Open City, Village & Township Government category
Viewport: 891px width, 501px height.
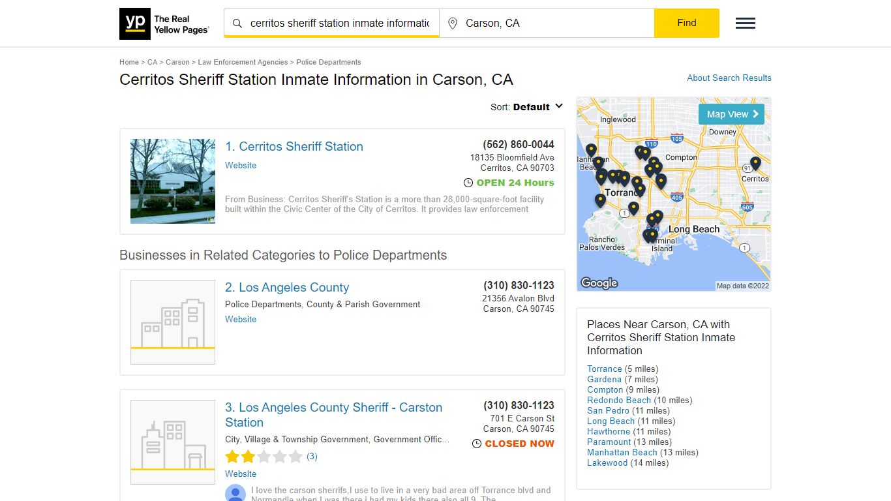point(297,439)
